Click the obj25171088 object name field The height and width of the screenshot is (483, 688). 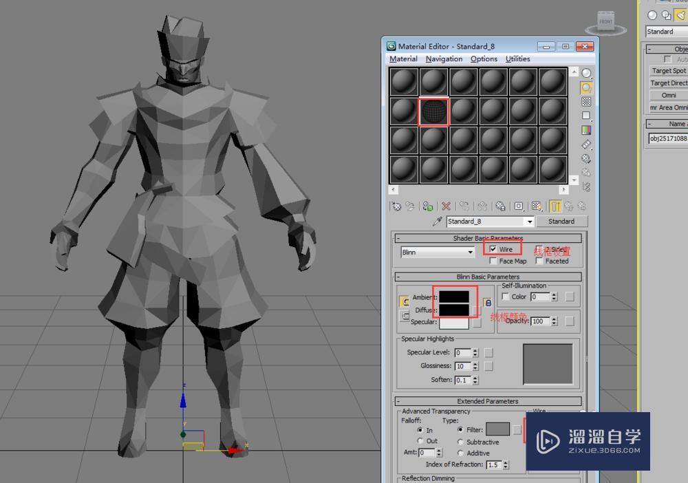668,138
